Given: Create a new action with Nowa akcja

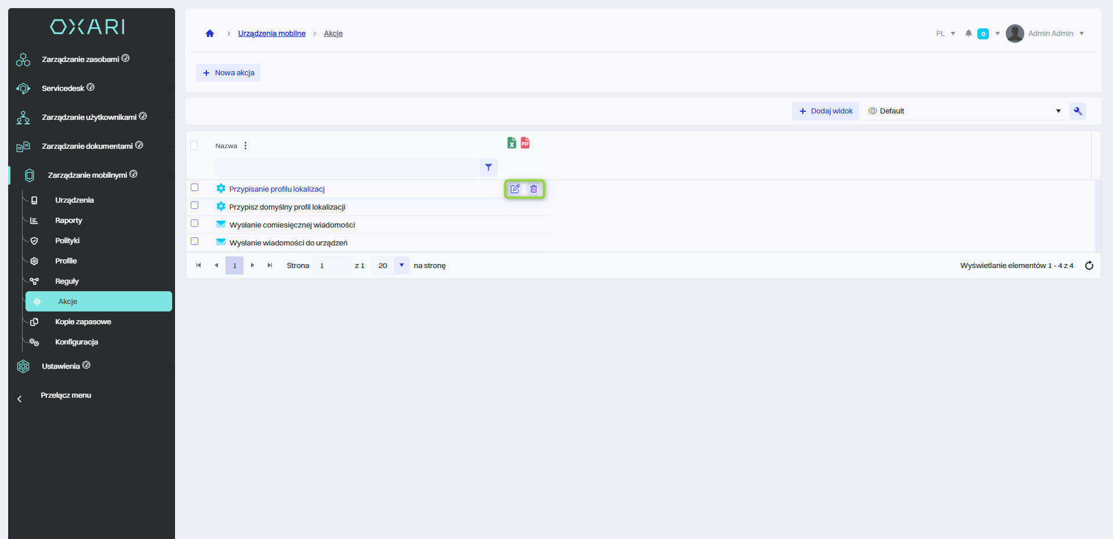Looking at the screenshot, I should pyautogui.click(x=228, y=73).
